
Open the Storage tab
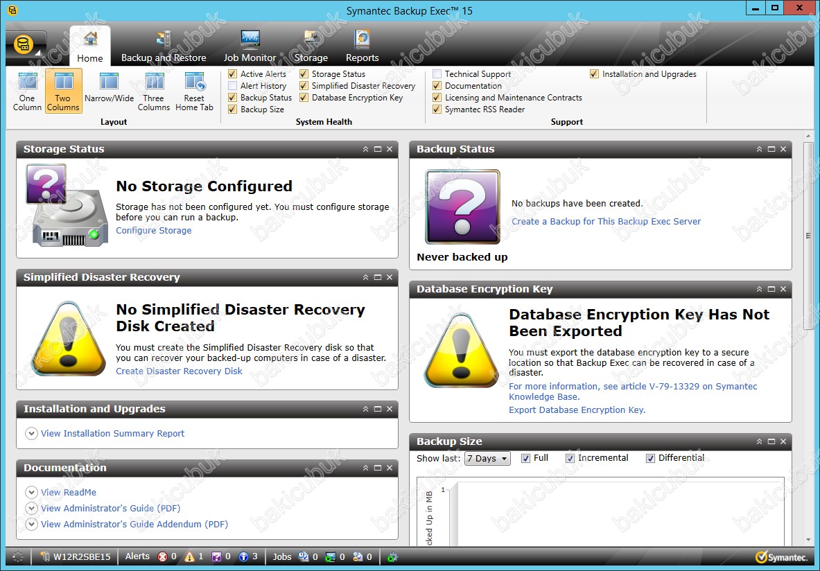(311, 46)
